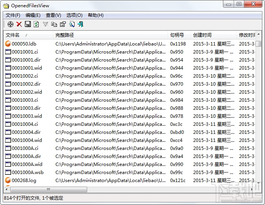The width and height of the screenshot is (265, 205).
Task: Click the horizontal scrollbar right arrow
Action: [x=252, y=189]
